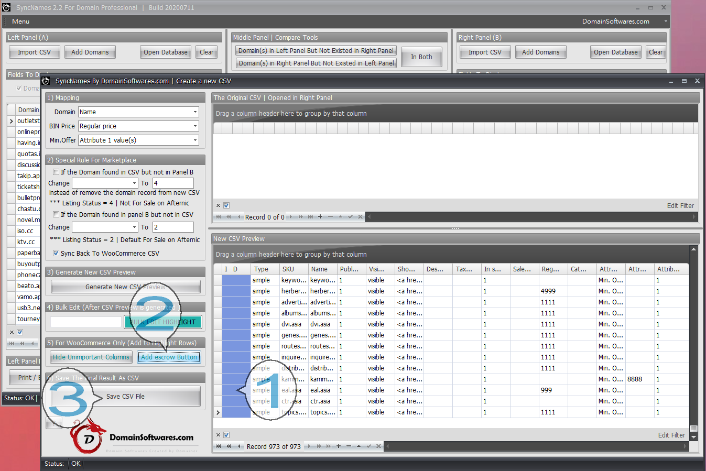
Task: Remove filter X icon below Original CSV grid
Action: (219, 205)
